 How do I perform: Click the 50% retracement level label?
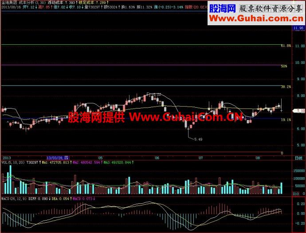click(x=284, y=66)
